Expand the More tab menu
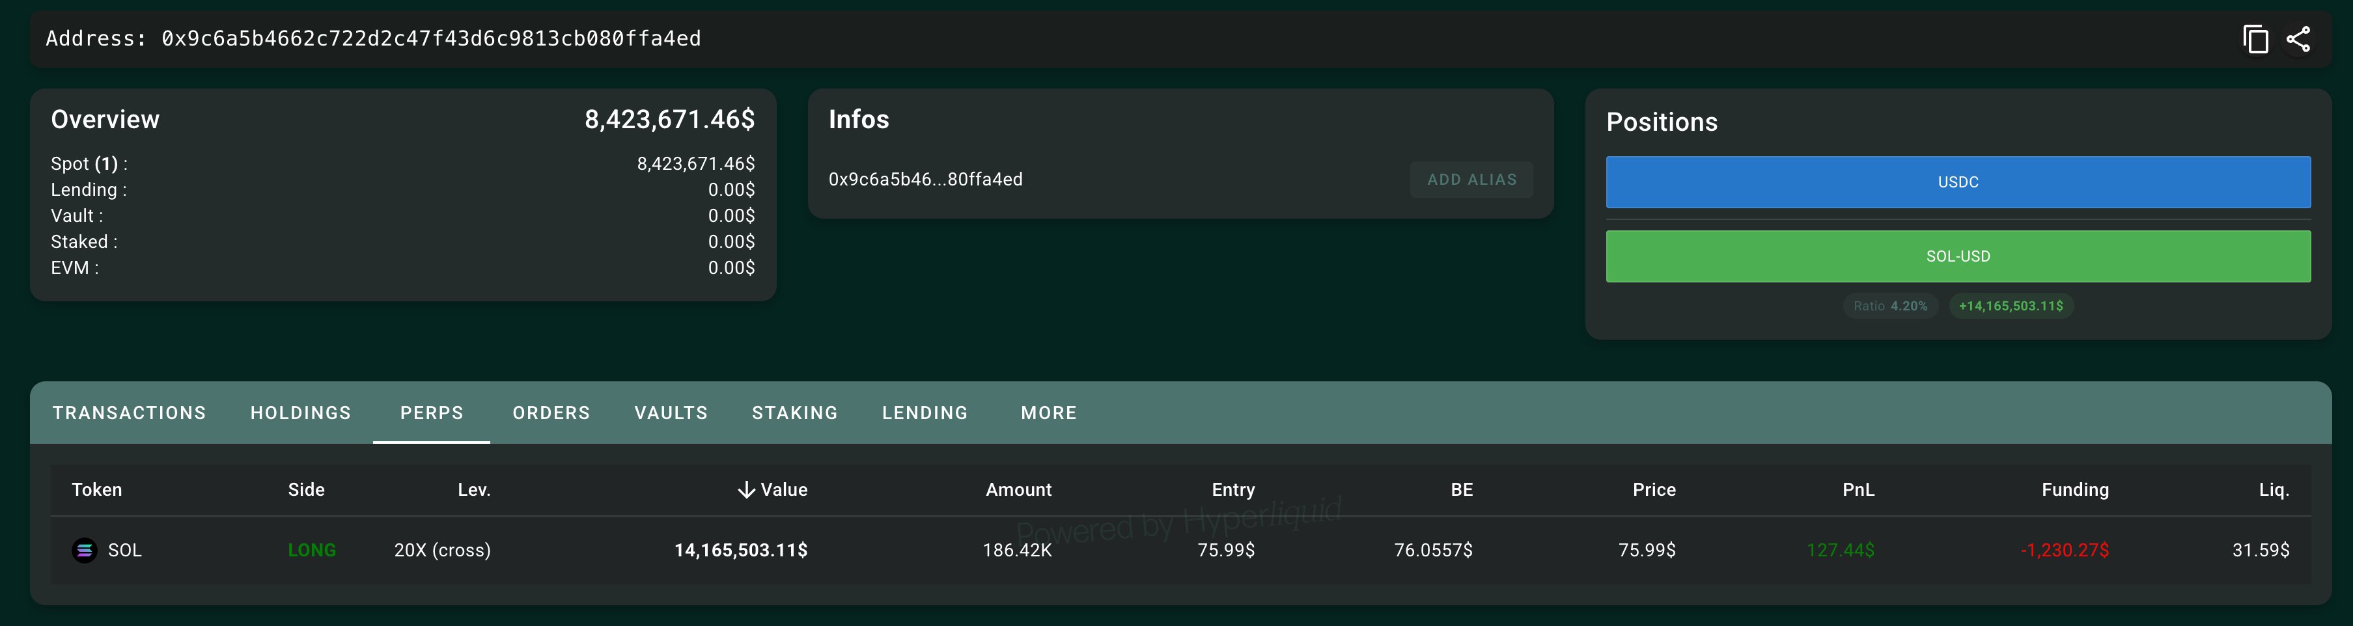The width and height of the screenshot is (2353, 626). pyautogui.click(x=1049, y=413)
